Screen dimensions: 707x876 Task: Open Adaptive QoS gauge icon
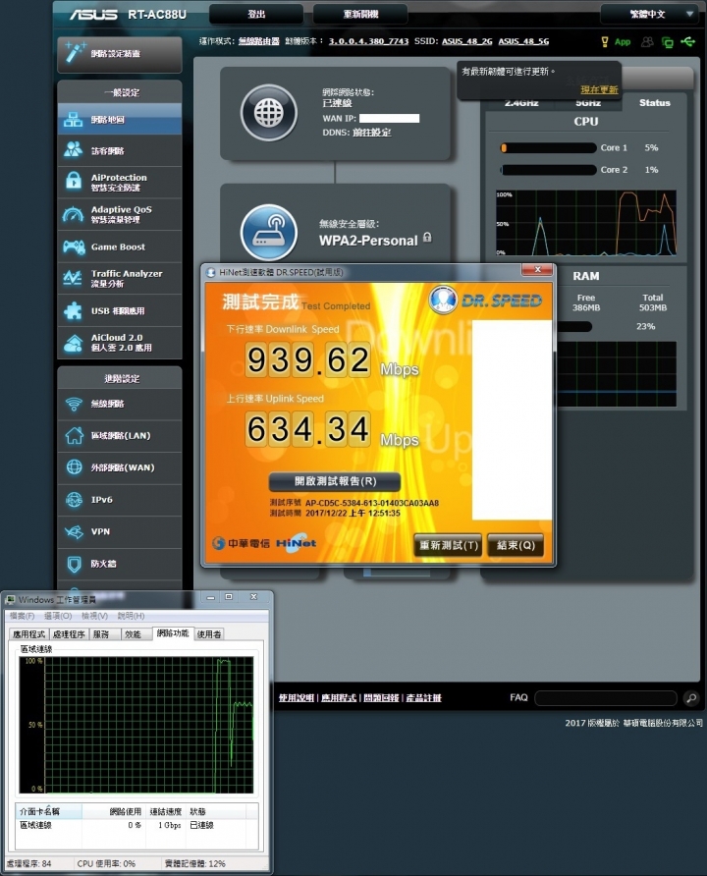pyautogui.click(x=74, y=214)
